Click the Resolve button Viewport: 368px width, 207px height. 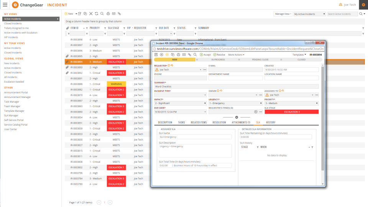(219, 55)
